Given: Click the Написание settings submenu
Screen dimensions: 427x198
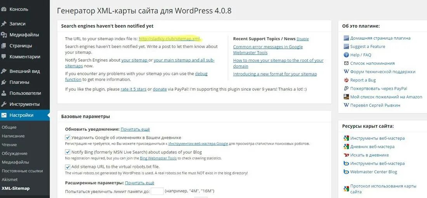Looking at the screenshot, I should tap(13, 136).
